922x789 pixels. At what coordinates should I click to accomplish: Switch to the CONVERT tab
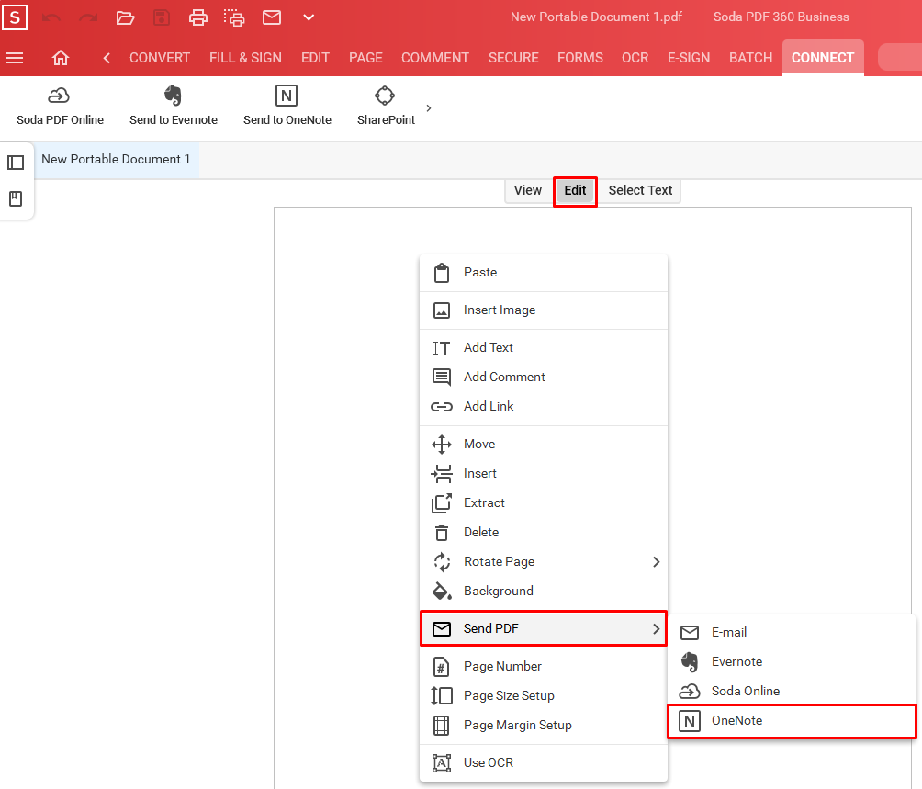[x=160, y=58]
